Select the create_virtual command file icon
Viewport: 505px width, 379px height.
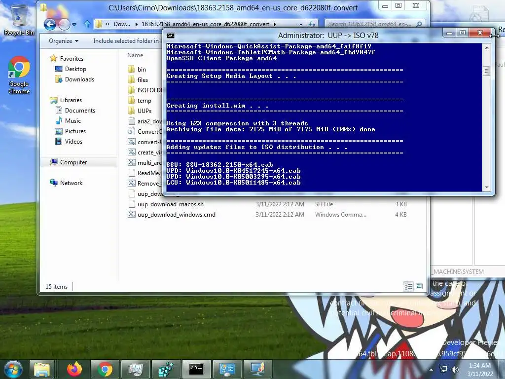(131, 152)
